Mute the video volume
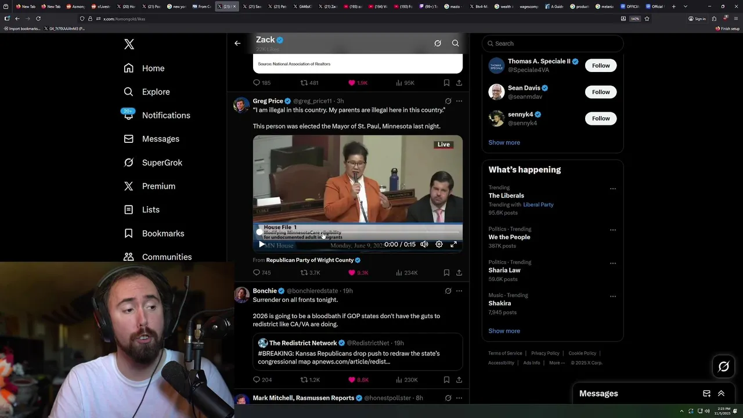This screenshot has height=418, width=743. click(x=424, y=244)
